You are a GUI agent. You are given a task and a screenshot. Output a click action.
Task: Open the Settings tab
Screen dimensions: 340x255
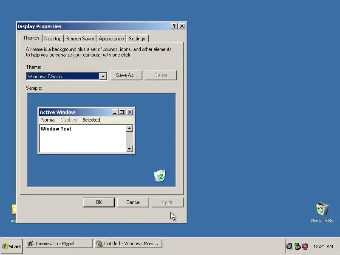[137, 39]
